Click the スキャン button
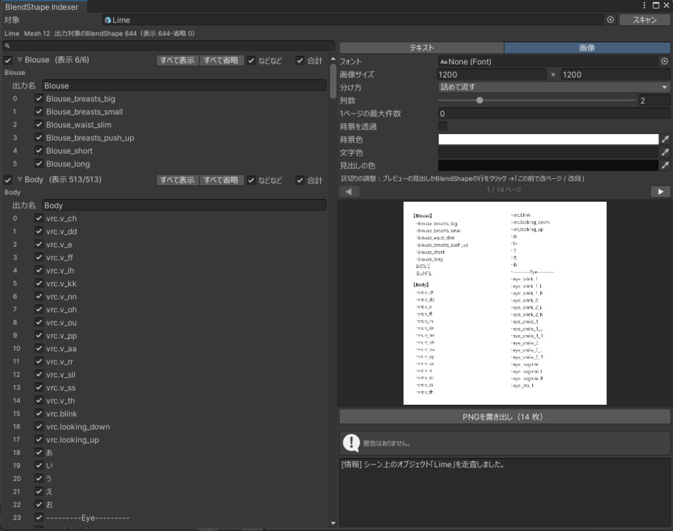 tap(645, 20)
